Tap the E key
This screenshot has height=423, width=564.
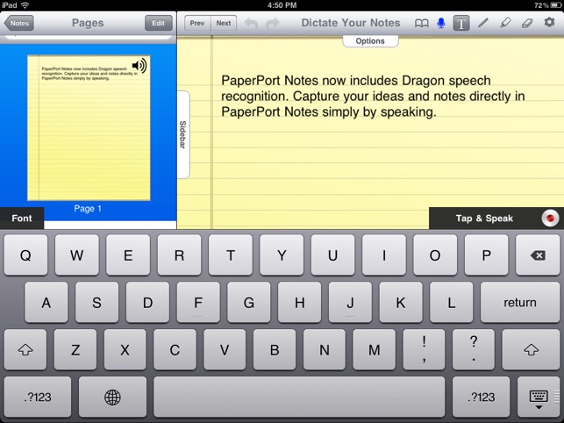(128, 255)
